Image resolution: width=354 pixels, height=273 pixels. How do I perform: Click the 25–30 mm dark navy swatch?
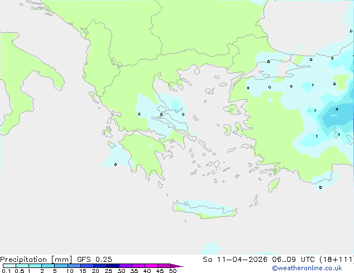113,266
